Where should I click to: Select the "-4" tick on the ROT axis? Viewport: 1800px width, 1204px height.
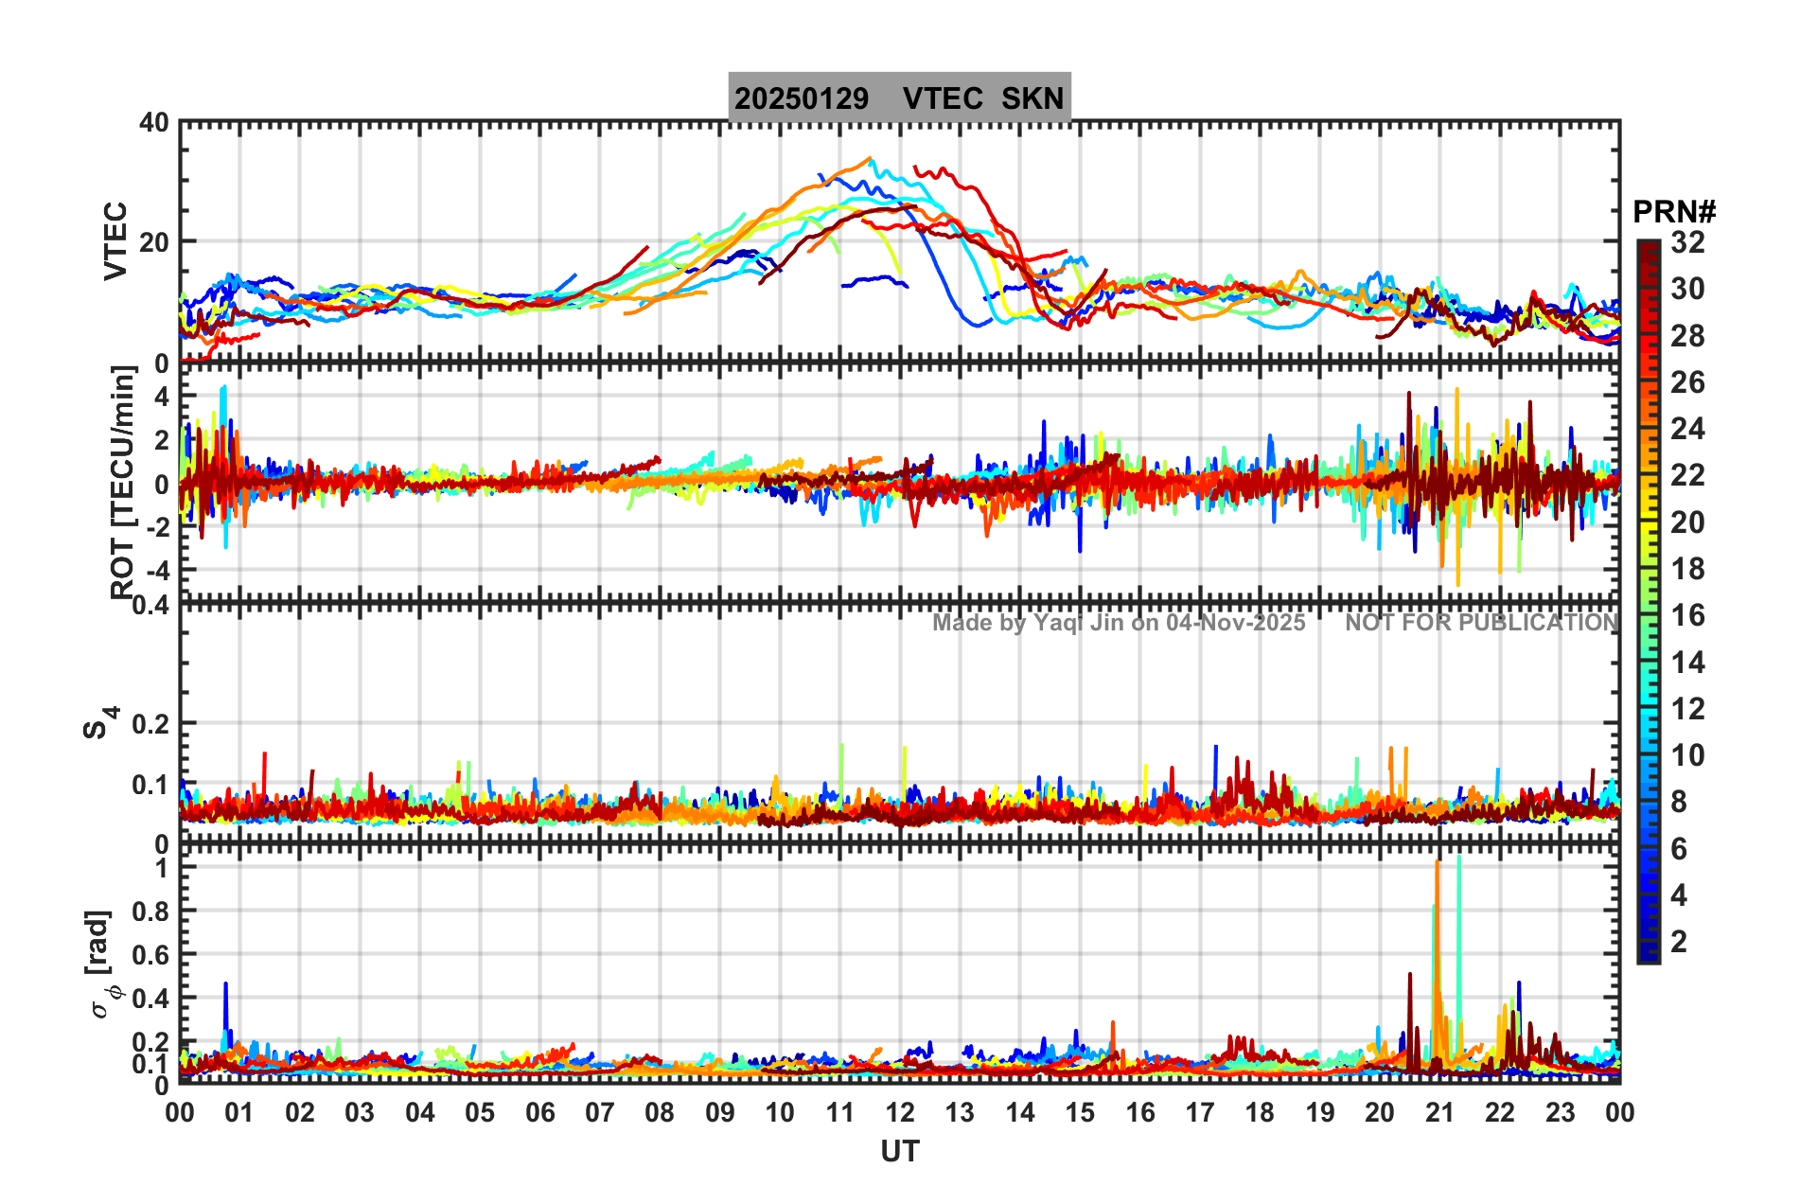pyautogui.click(x=156, y=571)
